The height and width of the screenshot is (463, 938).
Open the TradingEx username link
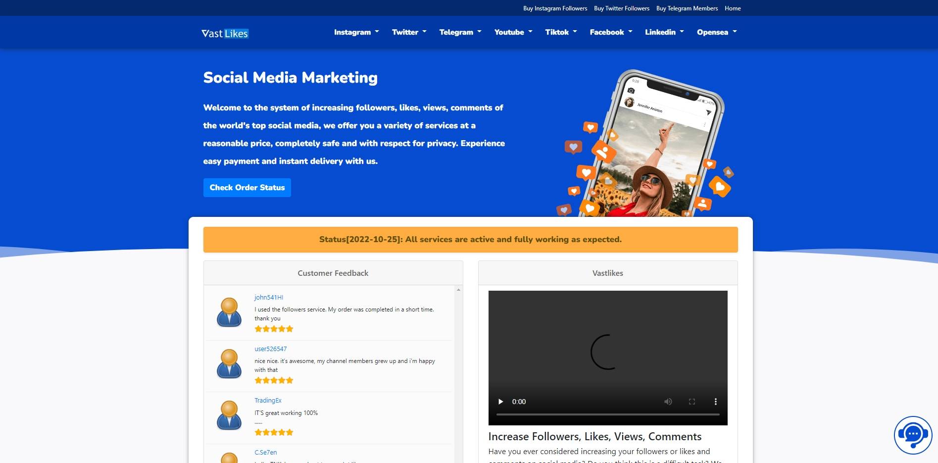pyautogui.click(x=268, y=401)
